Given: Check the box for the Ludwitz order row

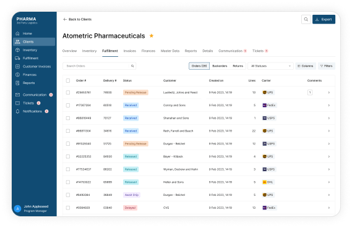Looking at the screenshot, I should (x=68, y=92).
